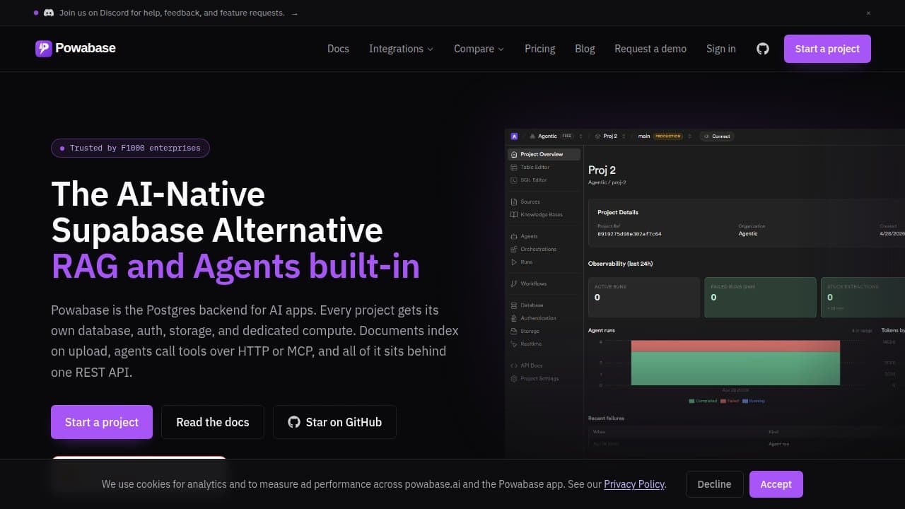Click the Storage icon in the dashboard preview
Image resolution: width=905 pixels, height=509 pixels.
(514, 331)
